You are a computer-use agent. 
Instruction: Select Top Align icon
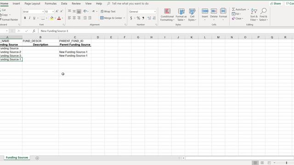pos(69,11)
